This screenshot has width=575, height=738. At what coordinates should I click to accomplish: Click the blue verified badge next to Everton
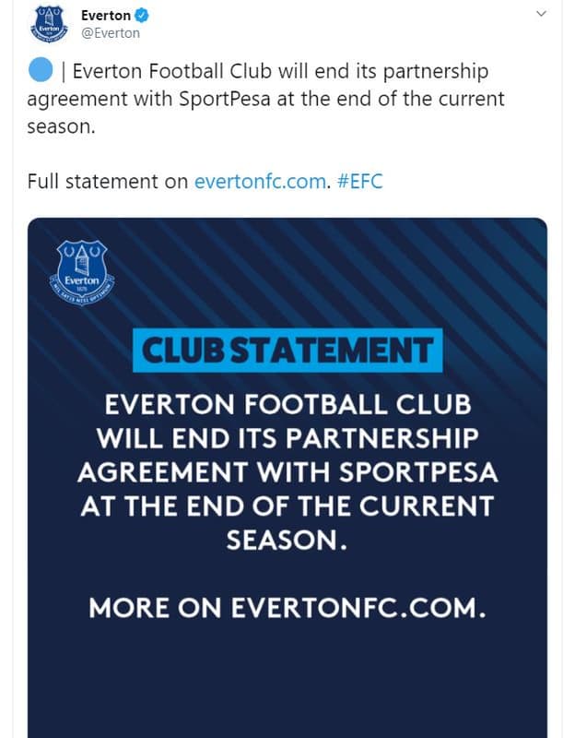pos(143,15)
